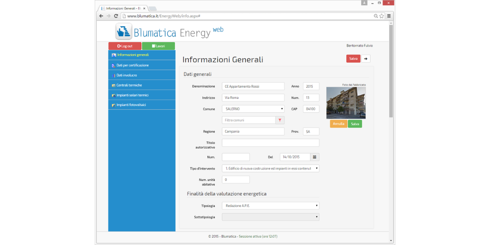Viewport: 490px width, 245px height.
Task: Open Dati per certificazione in sidebar
Action: [132, 65]
